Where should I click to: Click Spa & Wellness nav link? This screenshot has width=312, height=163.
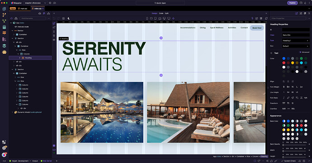pyautogui.click(x=217, y=28)
